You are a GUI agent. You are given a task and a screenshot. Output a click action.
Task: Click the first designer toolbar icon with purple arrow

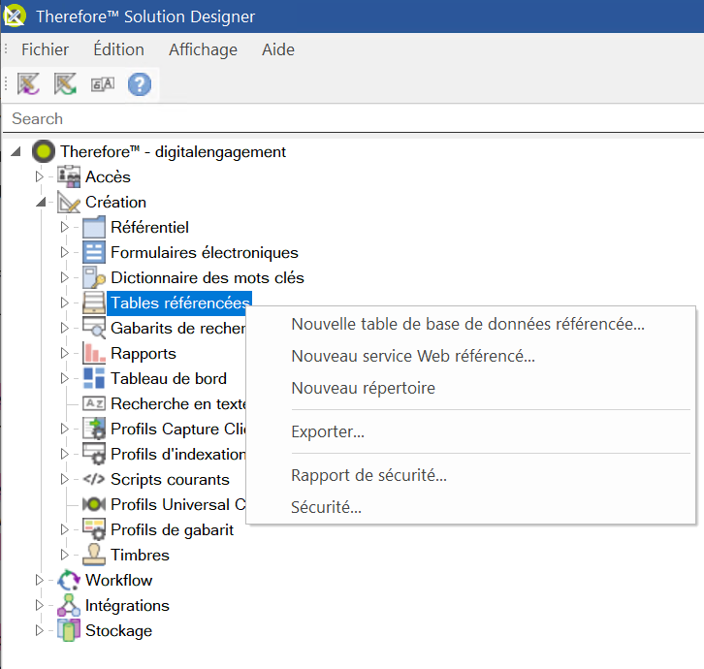28,84
